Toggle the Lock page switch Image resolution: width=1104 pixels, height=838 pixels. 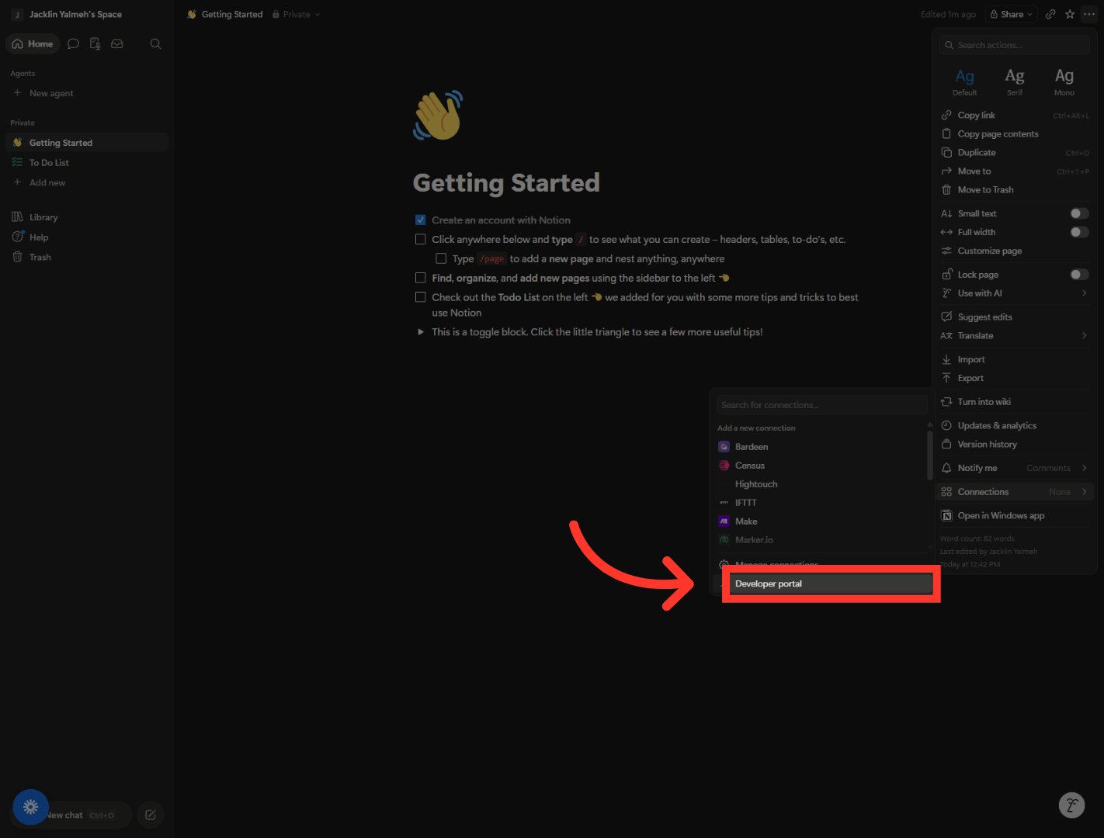1079,275
